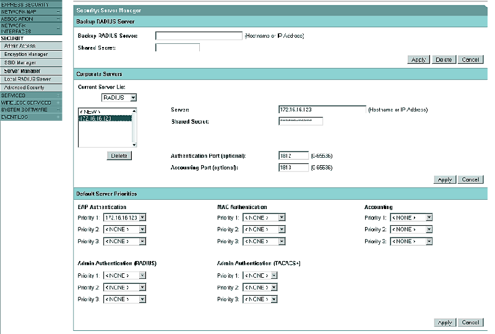Go to Admin Access page
495x334 pixels.
click(x=31, y=46)
